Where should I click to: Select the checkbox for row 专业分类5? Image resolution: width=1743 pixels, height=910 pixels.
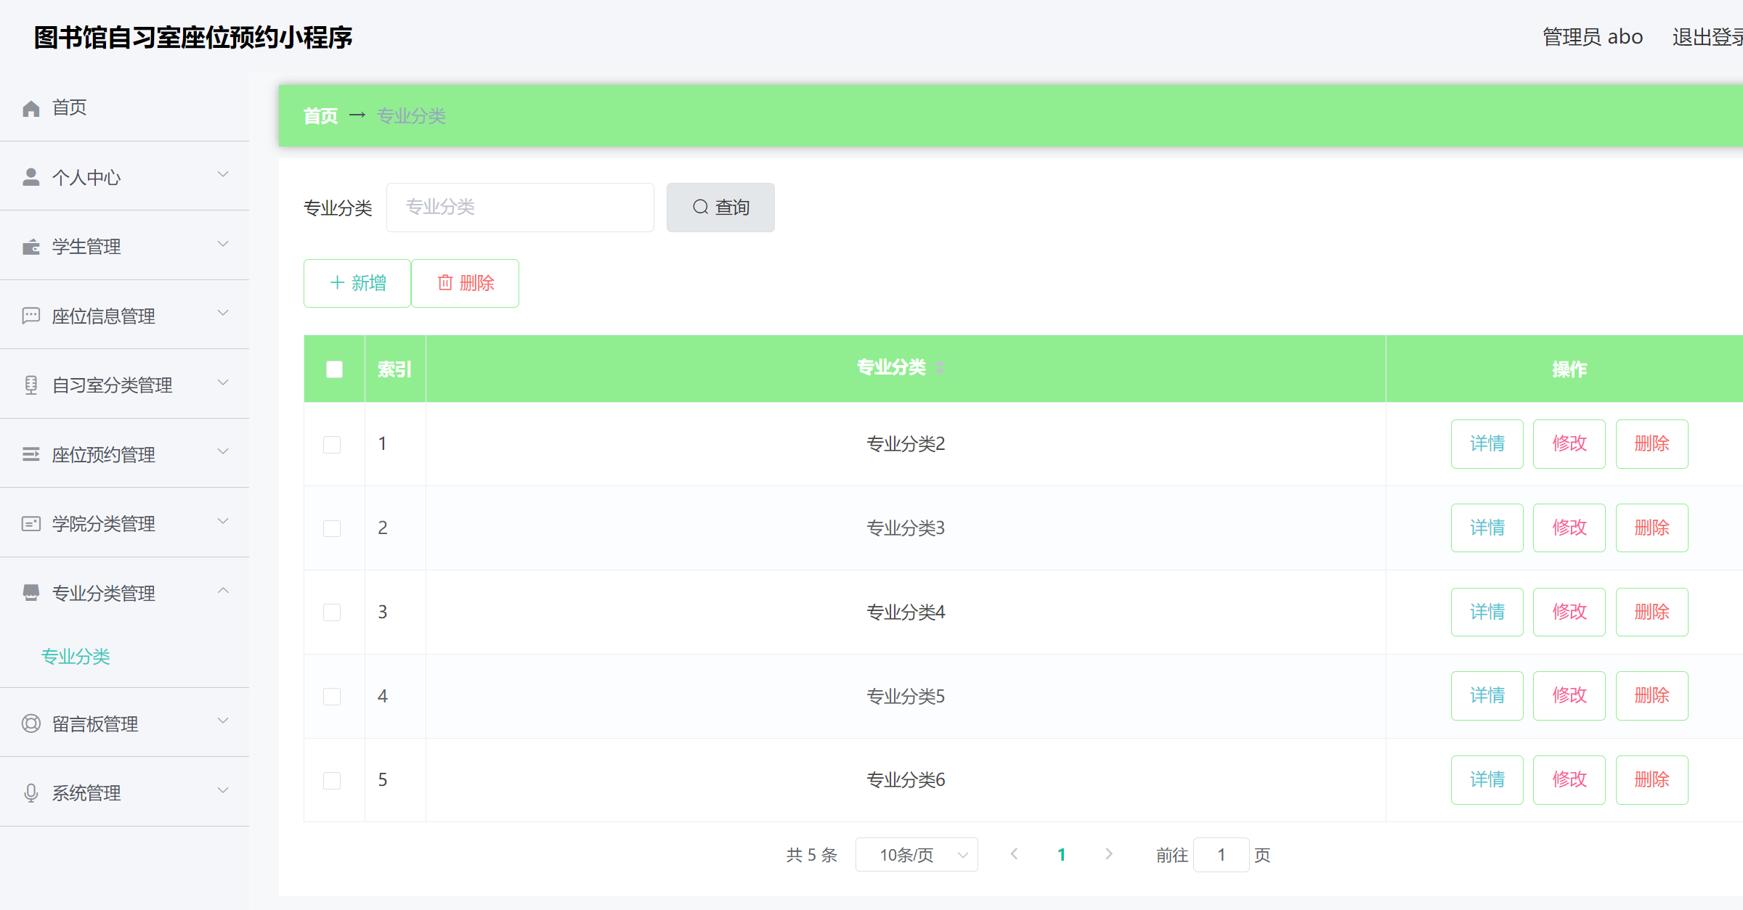(x=332, y=697)
